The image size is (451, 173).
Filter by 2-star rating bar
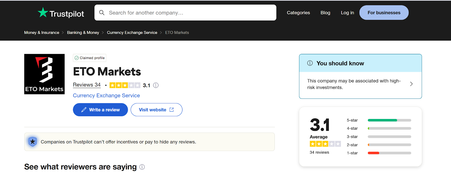(x=389, y=145)
